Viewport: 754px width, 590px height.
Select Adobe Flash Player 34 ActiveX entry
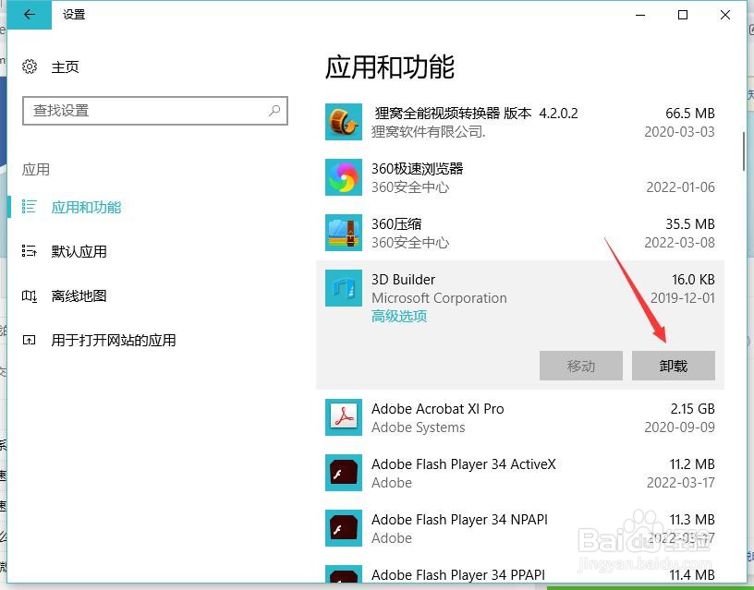(520, 473)
